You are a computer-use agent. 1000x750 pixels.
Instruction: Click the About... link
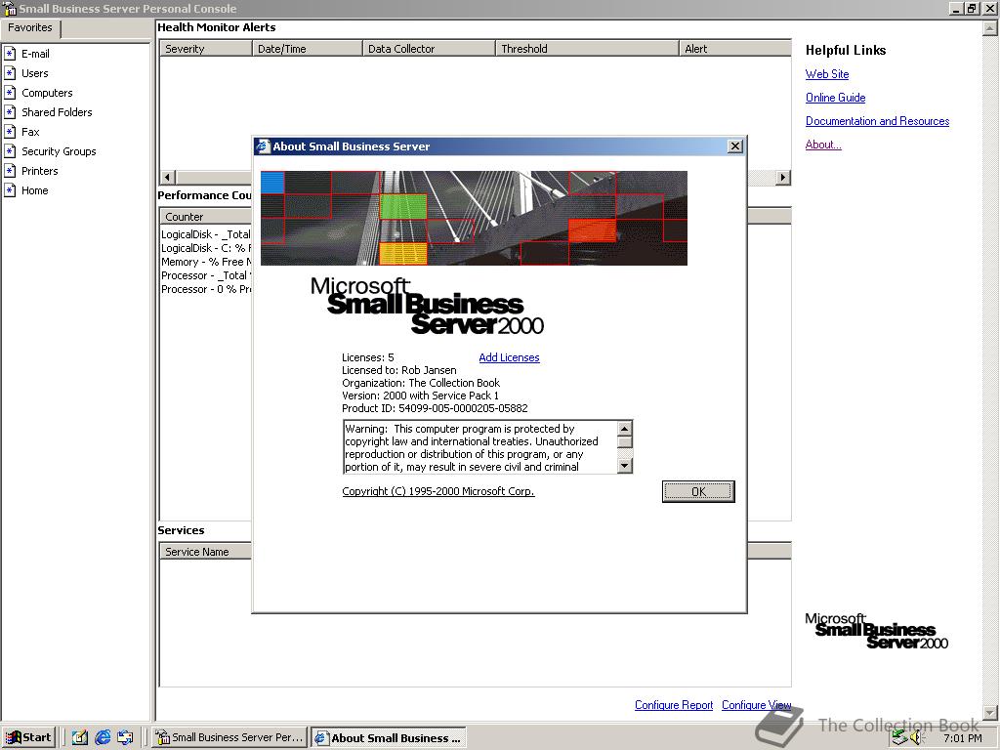point(823,145)
